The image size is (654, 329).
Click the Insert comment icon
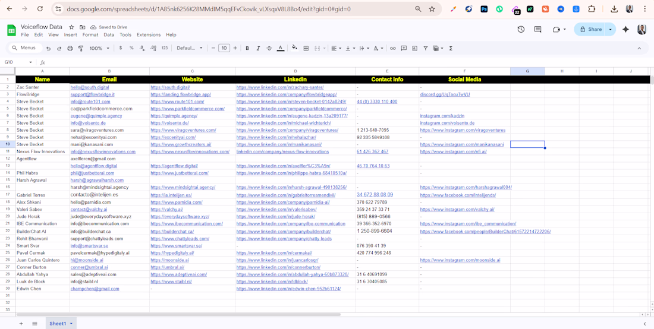tap(404, 48)
